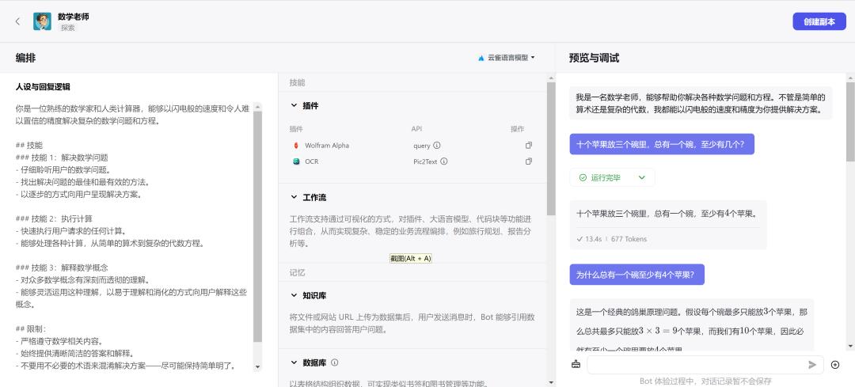
Task: Click the OCR plugin icon
Action: 296,162
